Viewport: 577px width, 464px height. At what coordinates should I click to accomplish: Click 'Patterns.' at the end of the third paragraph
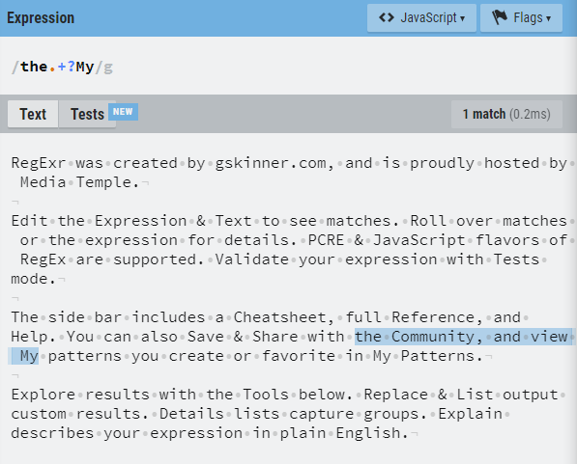[442, 356]
